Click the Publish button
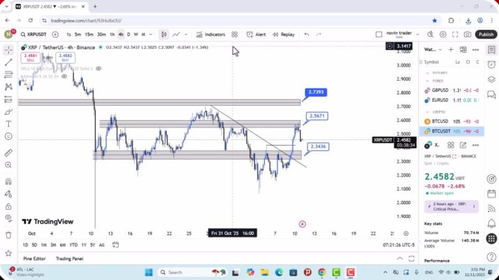The height and width of the screenshot is (280, 499). (485, 35)
